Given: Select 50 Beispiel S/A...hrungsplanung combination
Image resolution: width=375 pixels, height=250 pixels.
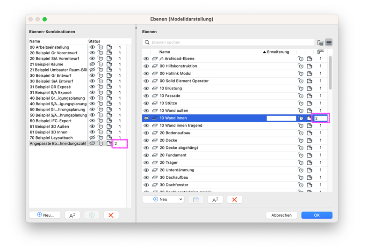Looking at the screenshot, I should tap(58, 115).
